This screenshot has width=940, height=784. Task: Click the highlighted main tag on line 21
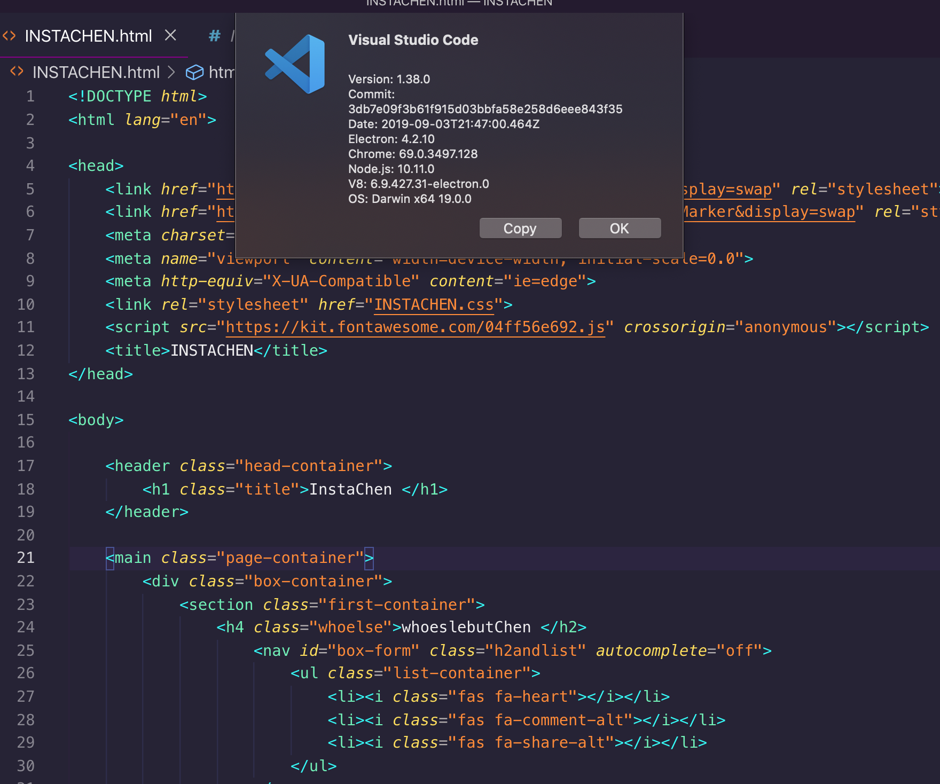point(133,557)
